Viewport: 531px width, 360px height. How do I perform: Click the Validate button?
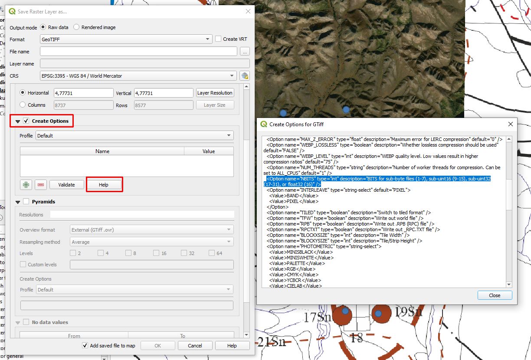[x=66, y=185]
